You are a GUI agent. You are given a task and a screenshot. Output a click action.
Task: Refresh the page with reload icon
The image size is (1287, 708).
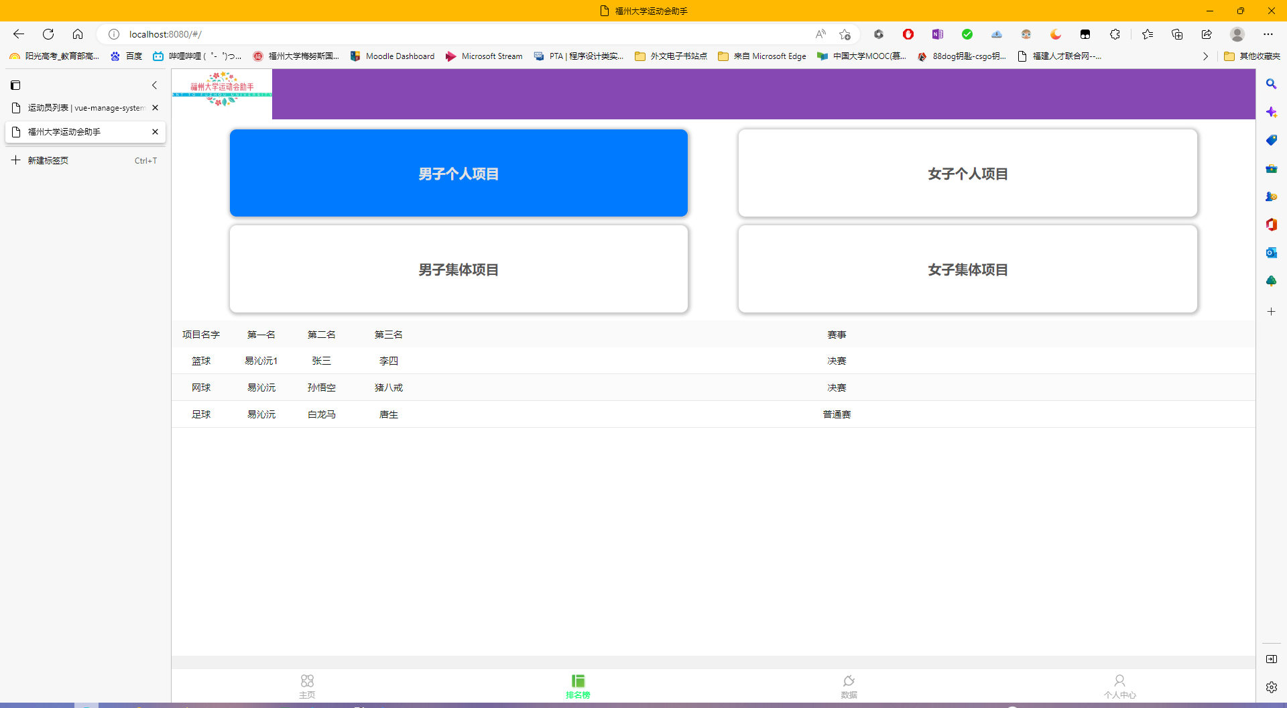point(48,34)
